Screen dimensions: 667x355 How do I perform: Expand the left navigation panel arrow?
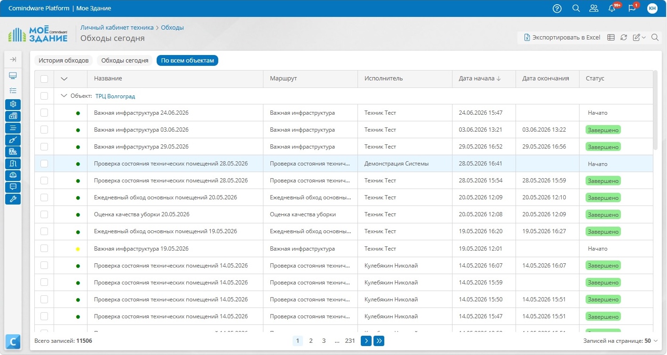pos(13,59)
